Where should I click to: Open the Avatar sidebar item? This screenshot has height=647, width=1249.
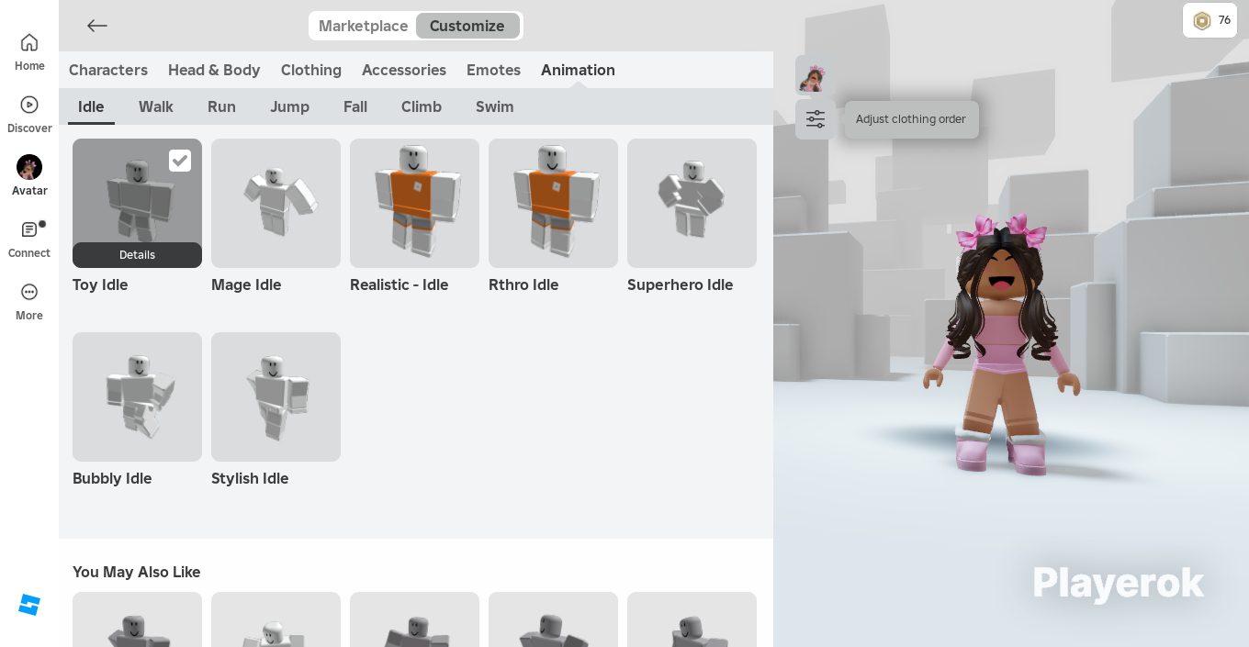pyautogui.click(x=29, y=177)
